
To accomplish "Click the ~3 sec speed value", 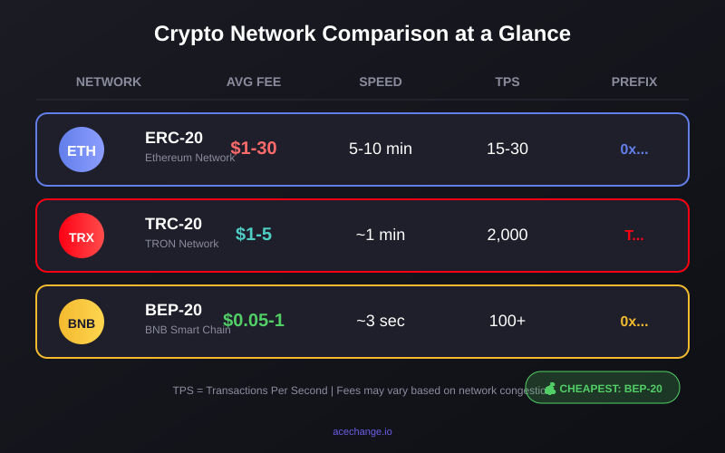I will click(381, 321).
